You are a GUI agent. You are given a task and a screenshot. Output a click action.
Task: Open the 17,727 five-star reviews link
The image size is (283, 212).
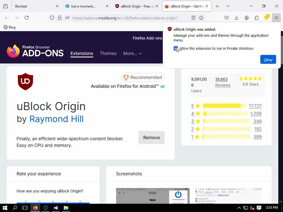pos(255,106)
